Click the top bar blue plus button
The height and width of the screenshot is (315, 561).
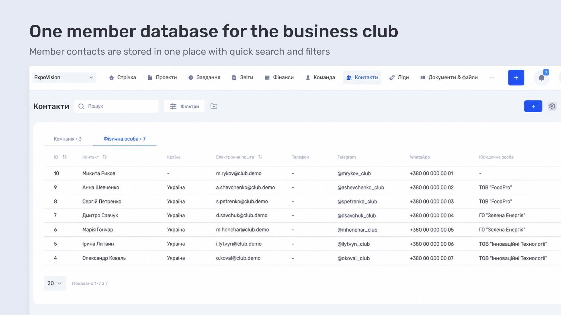point(516,78)
